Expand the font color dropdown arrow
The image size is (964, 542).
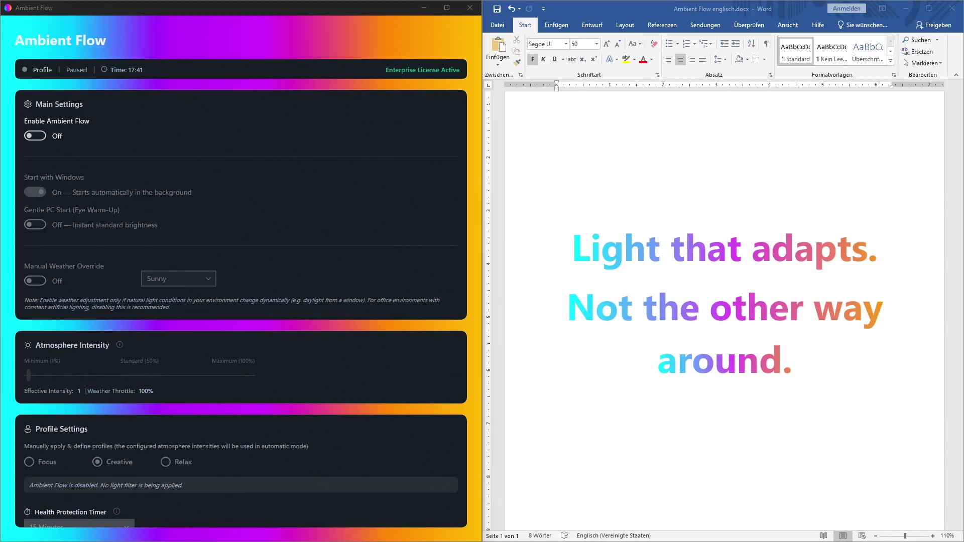652,59
